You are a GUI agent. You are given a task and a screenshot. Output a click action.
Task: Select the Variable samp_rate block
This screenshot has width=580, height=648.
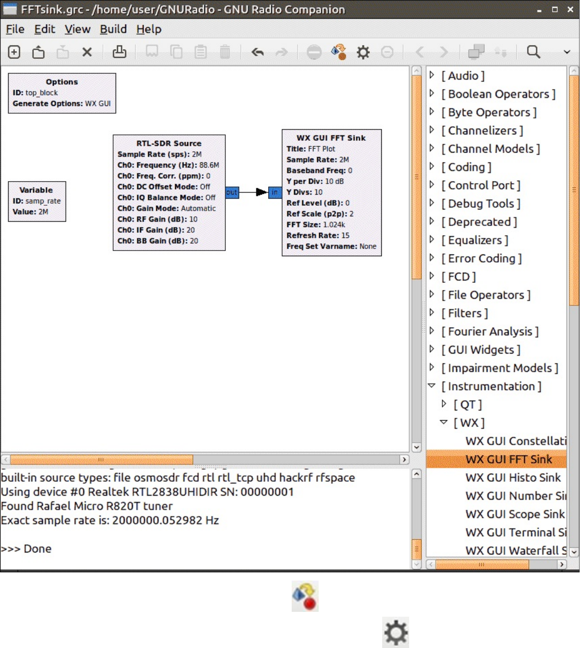tap(37, 201)
